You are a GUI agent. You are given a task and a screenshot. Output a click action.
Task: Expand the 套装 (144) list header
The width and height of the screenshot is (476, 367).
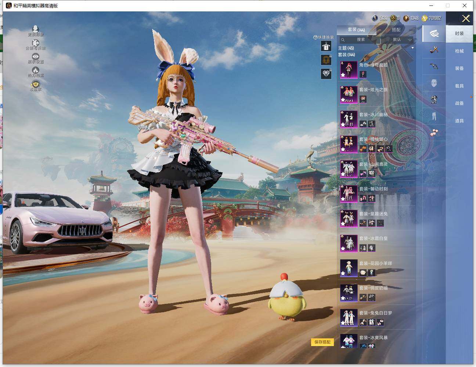[x=346, y=55]
